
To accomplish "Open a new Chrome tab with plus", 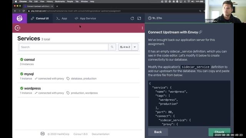I will point(57,6).
